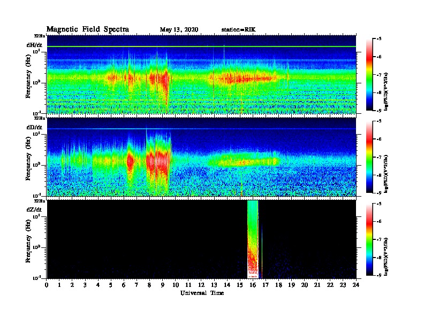Select the "Magnetic Field Spectra" title
Viewport: 424px width, 327px height.
click(x=88, y=29)
